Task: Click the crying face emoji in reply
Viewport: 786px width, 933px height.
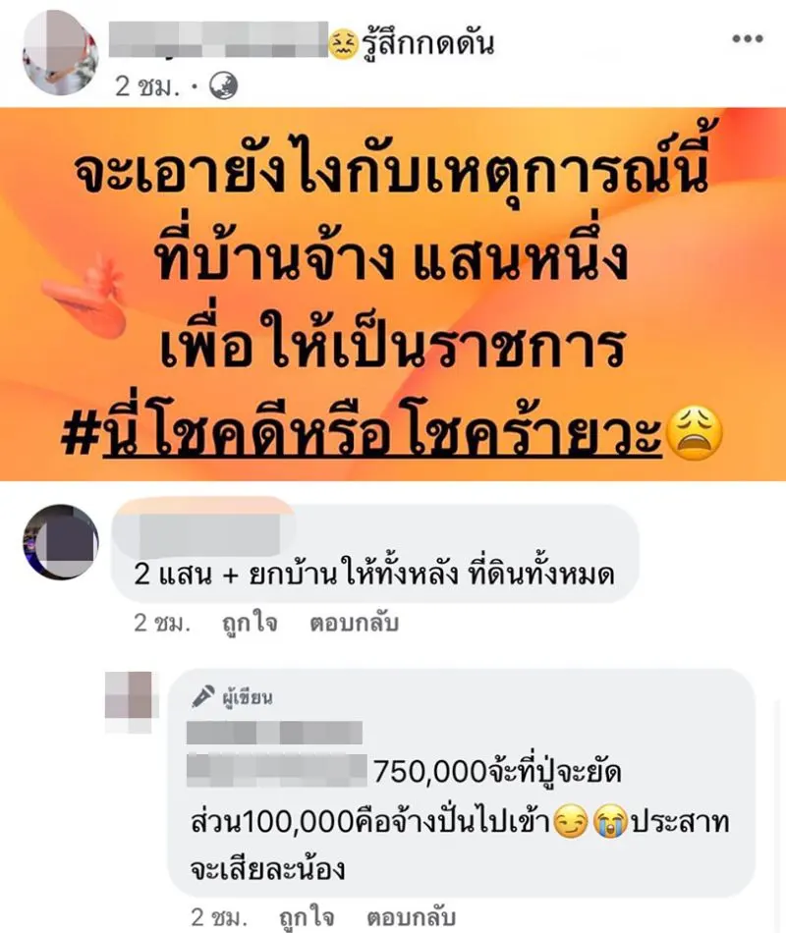Action: coord(610,822)
